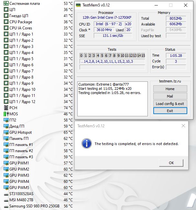Select test number 7 box
This screenshot has height=210, width=196.
pos(110,56)
